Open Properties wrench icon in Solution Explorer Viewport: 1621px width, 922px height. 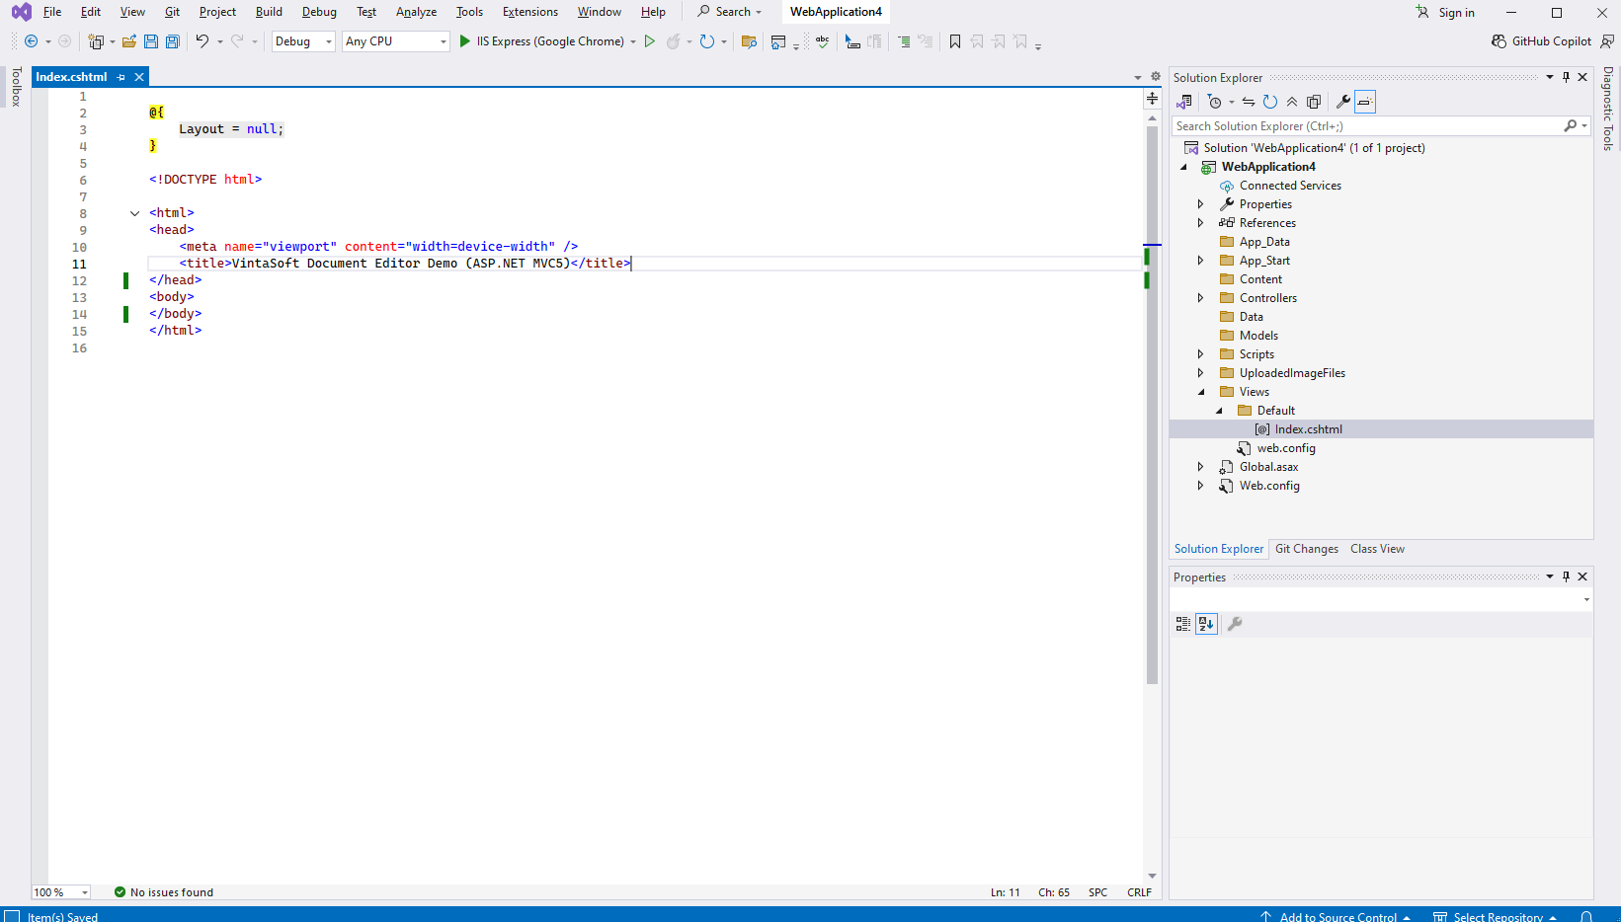1342,102
